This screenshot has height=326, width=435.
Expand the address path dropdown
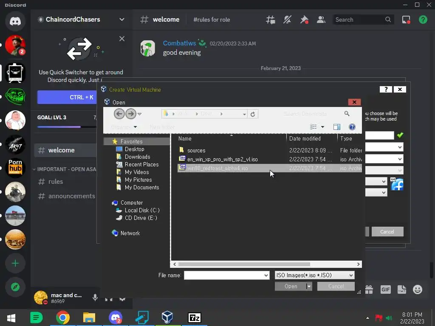pyautogui.click(x=244, y=114)
